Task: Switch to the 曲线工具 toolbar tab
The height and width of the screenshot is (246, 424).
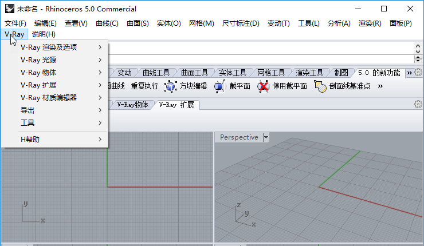Action: [x=156, y=73]
